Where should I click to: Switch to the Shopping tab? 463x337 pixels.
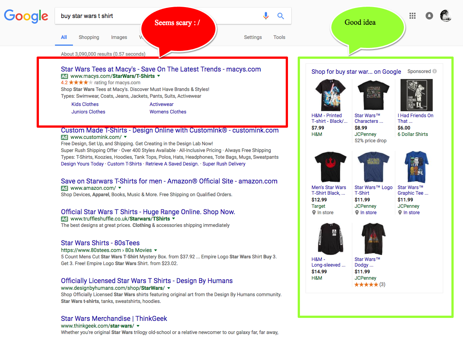[x=89, y=37]
